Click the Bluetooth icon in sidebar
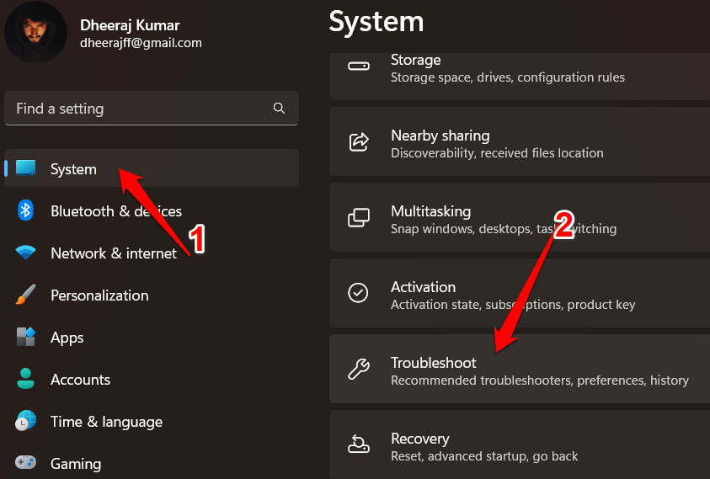710x479 pixels. tap(26, 210)
